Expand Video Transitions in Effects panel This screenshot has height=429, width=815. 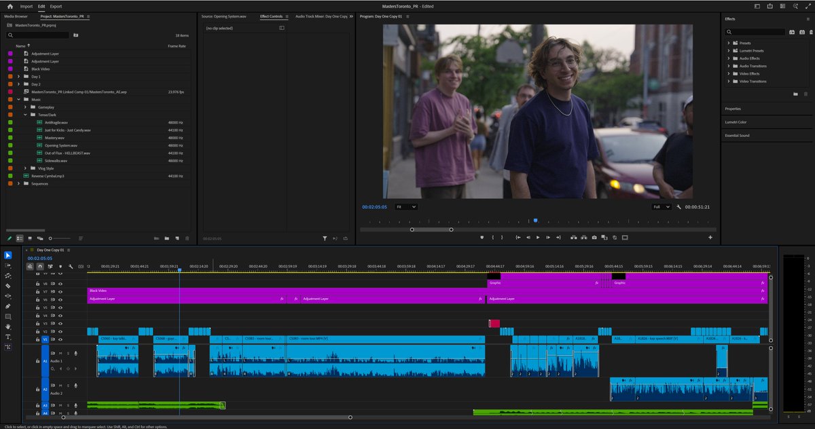(x=729, y=81)
